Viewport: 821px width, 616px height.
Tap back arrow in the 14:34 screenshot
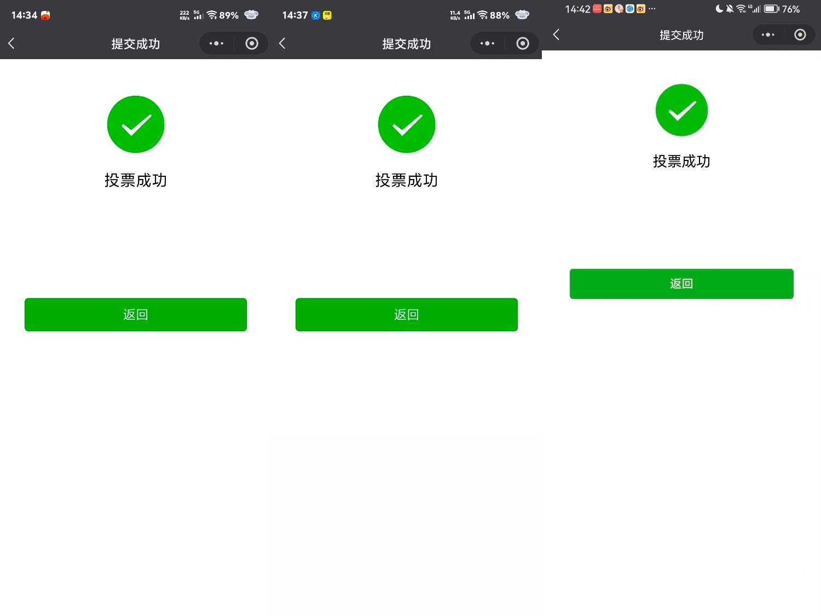(11, 43)
